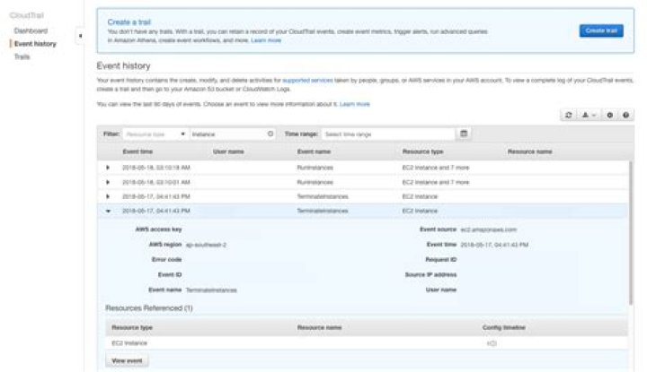
Task: Open Learn more link in Create a trail banner
Action: click(266, 40)
